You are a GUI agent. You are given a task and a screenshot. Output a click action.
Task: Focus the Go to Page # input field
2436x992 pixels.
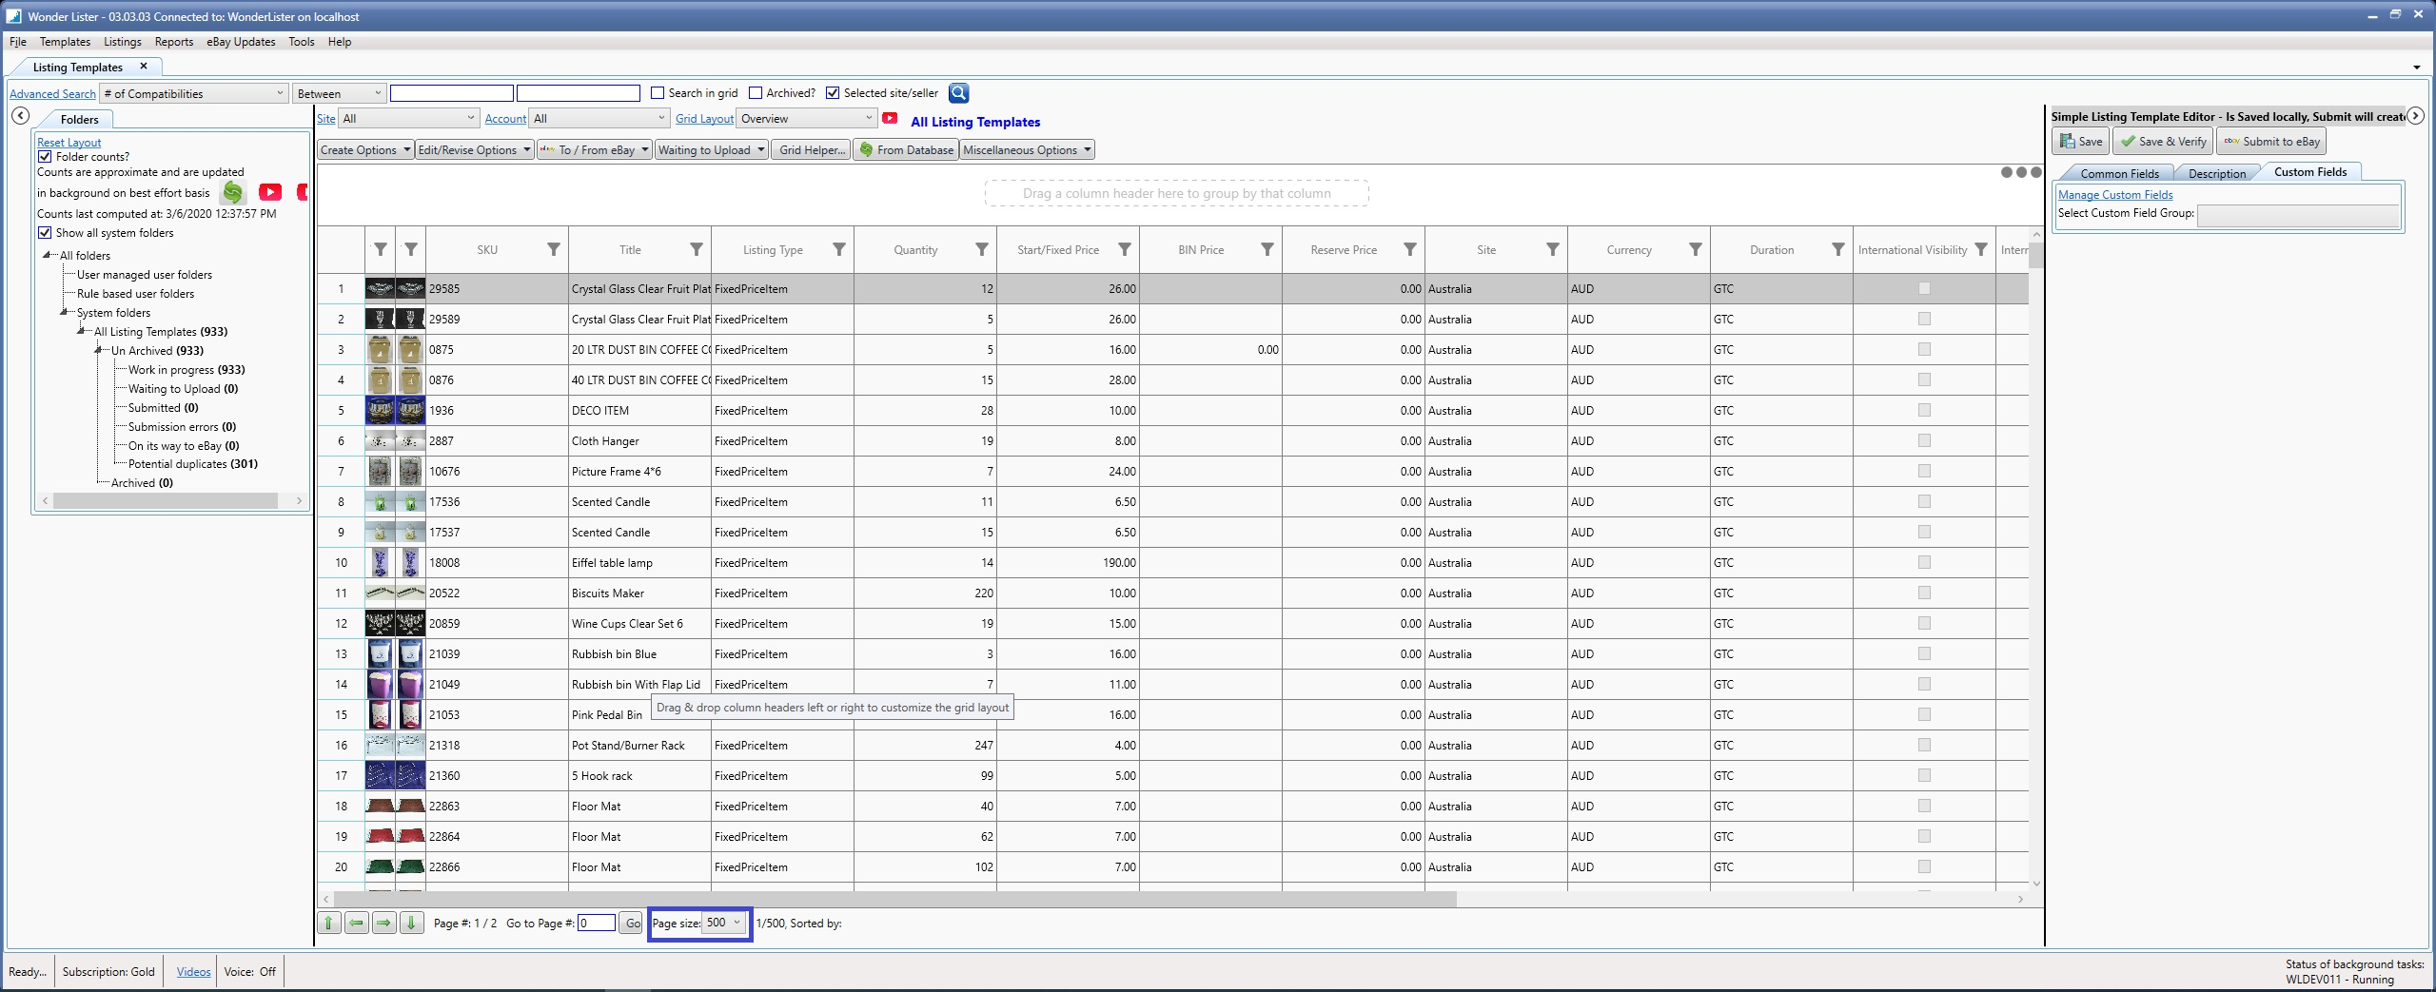(x=597, y=923)
